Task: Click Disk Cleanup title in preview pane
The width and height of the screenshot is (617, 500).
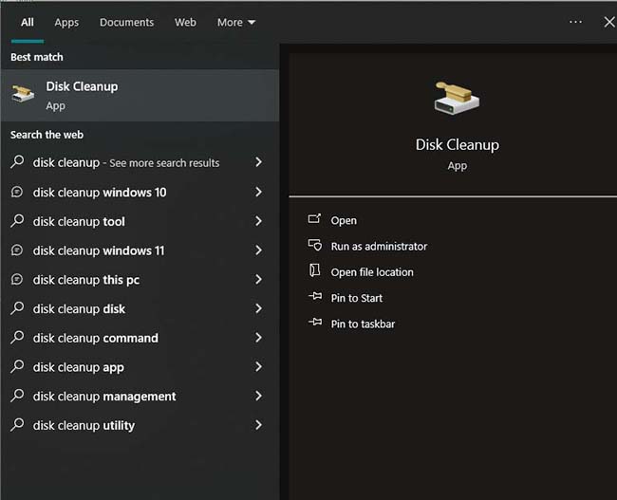Action: (x=458, y=145)
